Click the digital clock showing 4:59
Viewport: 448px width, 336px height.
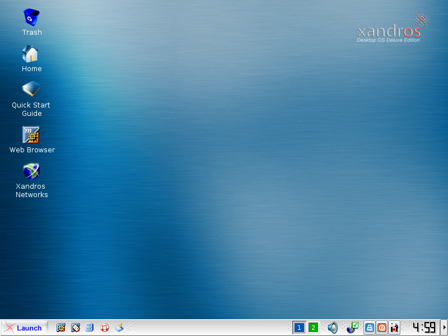(423, 328)
